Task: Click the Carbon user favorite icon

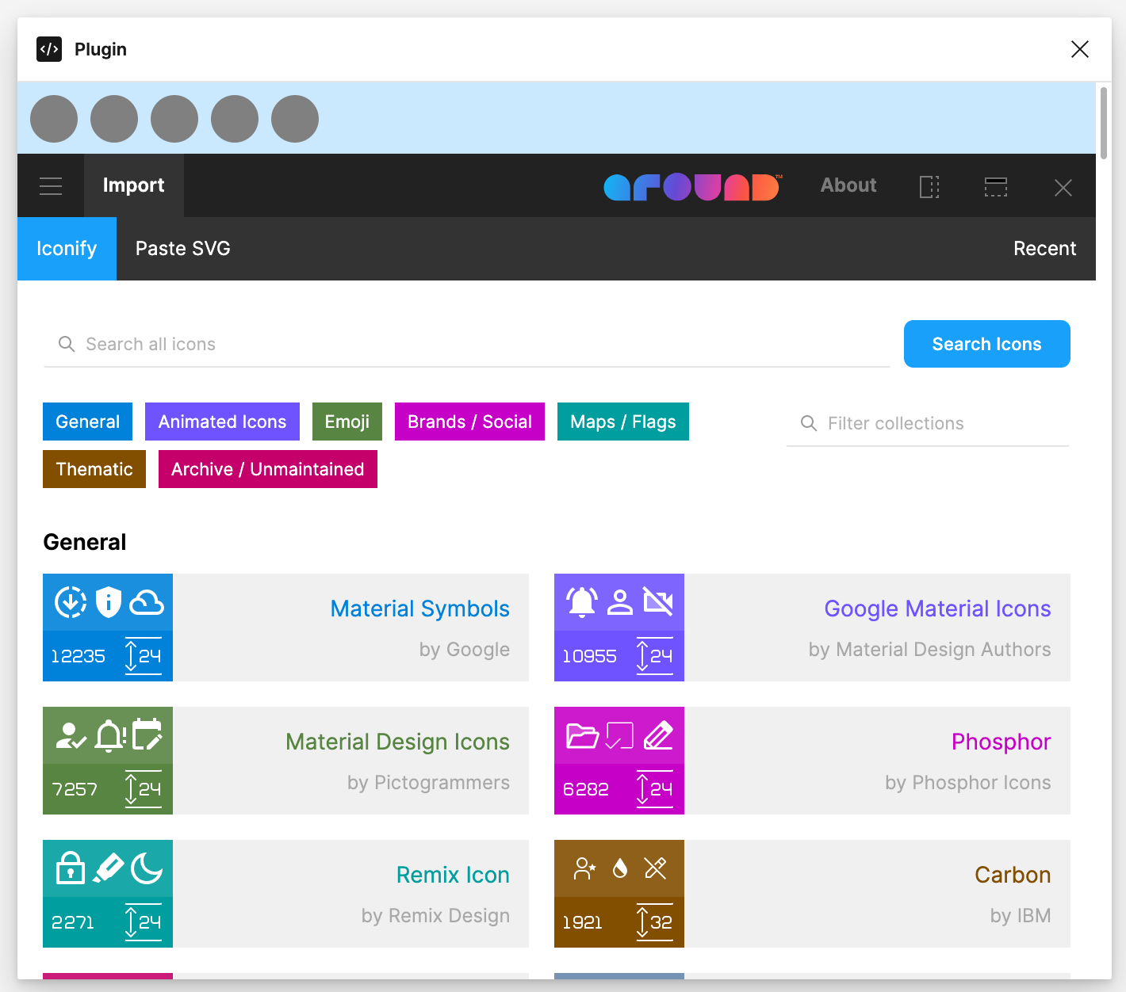Action: [584, 868]
